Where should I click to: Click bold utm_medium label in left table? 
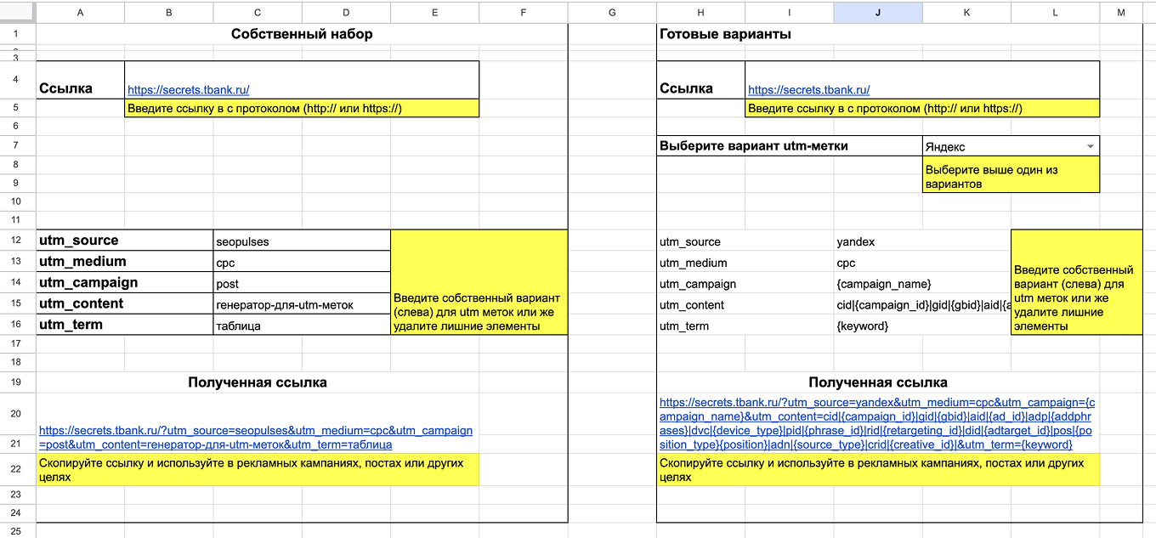[x=82, y=261]
